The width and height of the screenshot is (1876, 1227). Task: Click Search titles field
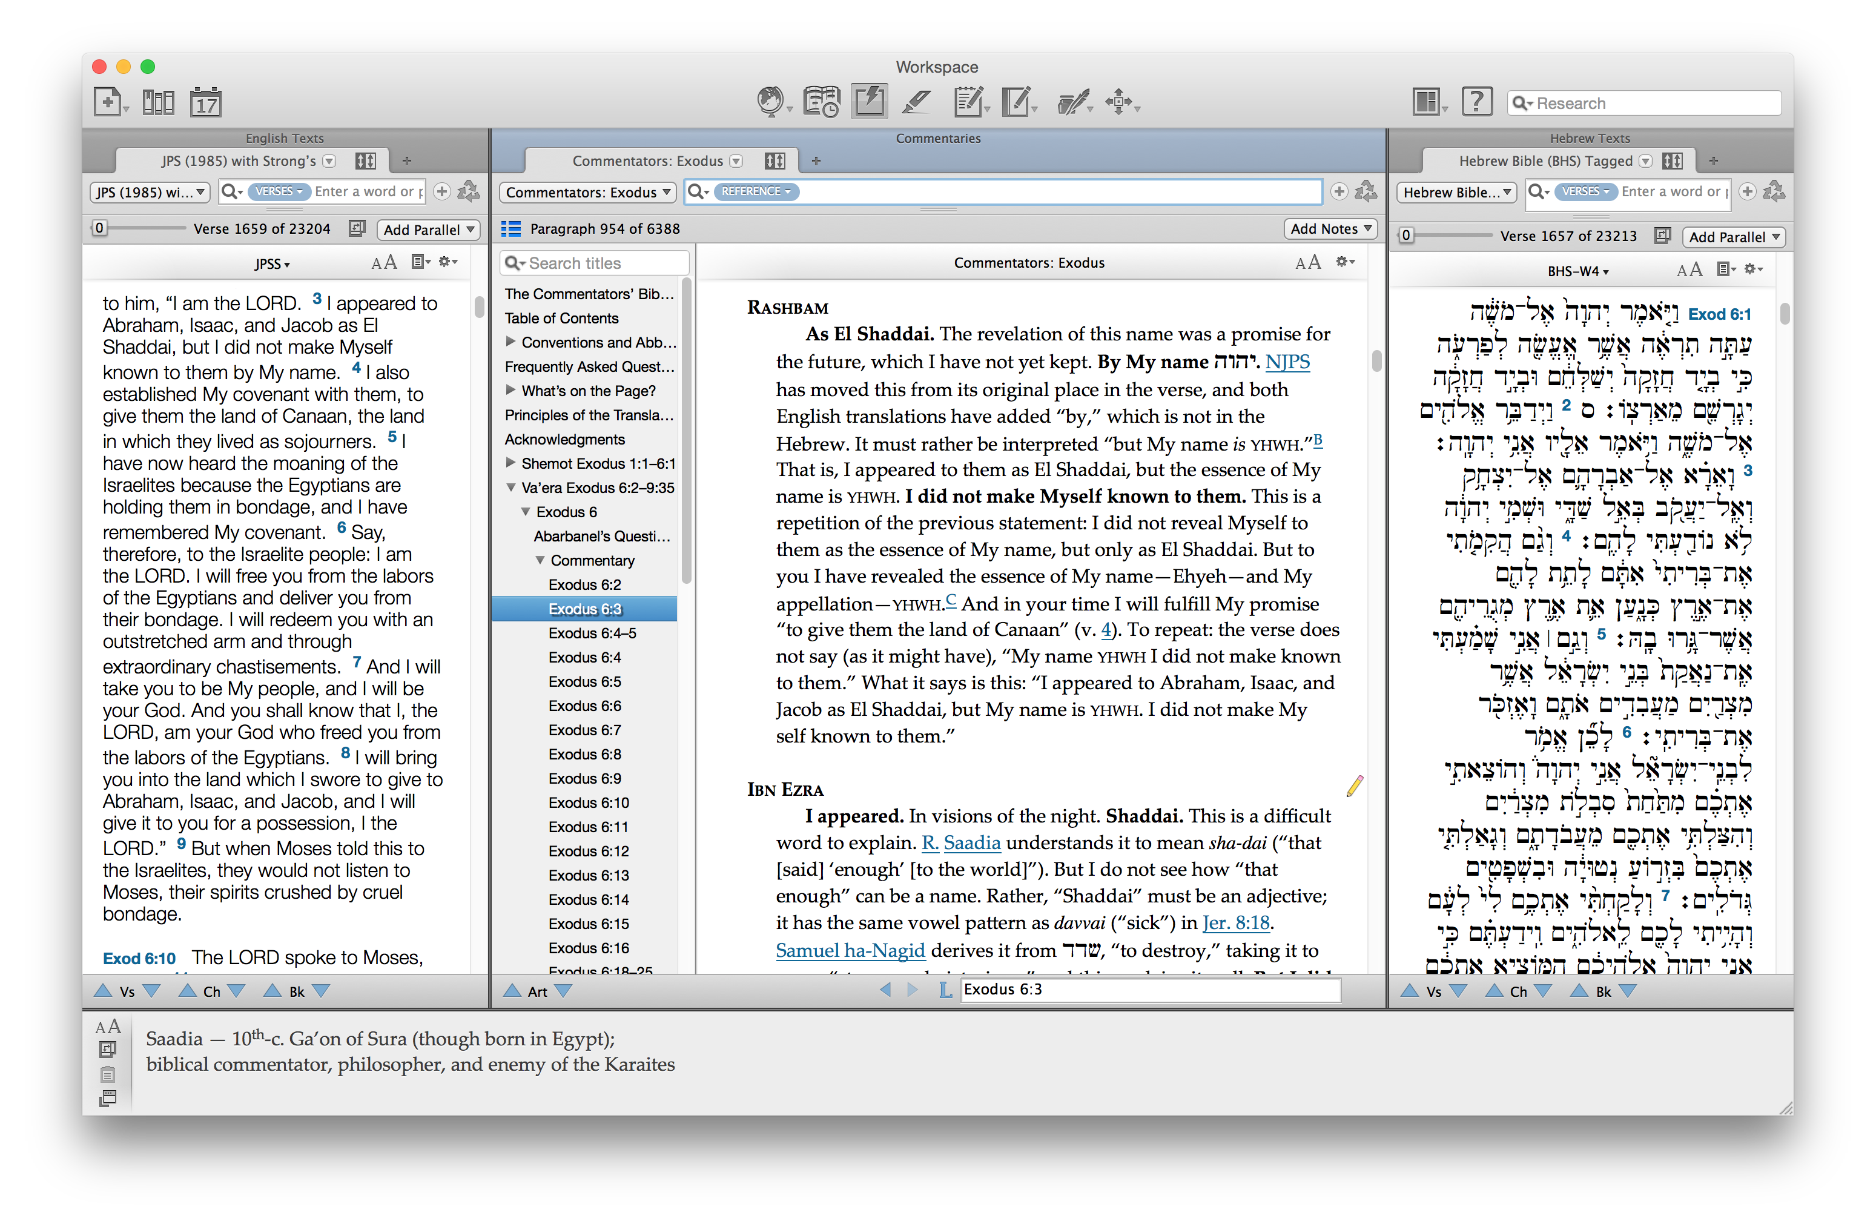[x=594, y=263]
